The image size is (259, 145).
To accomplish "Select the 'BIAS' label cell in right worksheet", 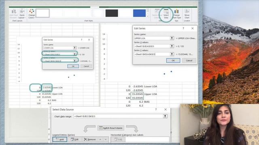I will point(147,102).
